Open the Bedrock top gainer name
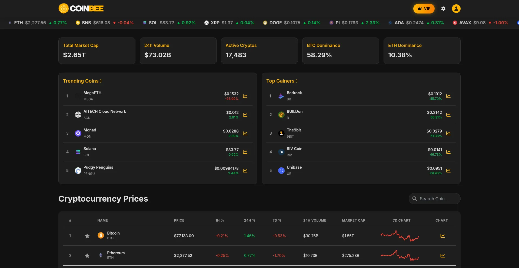The image size is (519, 268). (294, 93)
